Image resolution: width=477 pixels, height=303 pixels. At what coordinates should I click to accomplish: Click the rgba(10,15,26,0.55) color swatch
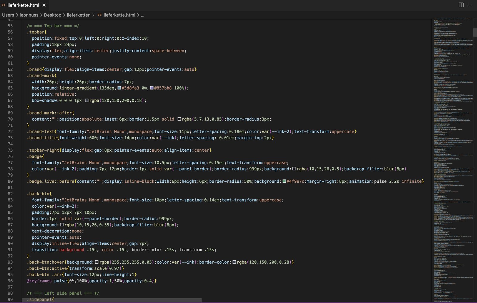coord(62,225)
